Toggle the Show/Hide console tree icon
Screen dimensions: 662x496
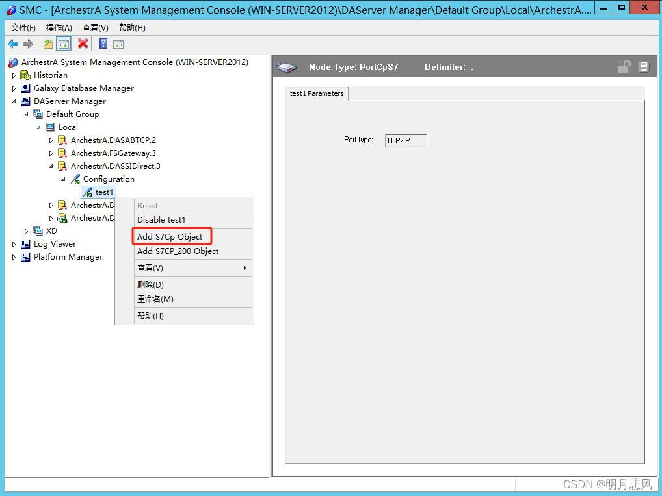pos(64,44)
